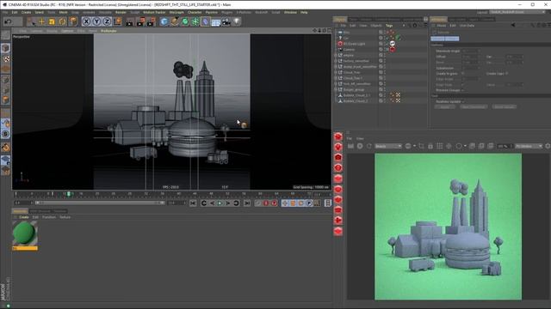
Task: Click the timeline preview range slider
Action: click(100, 203)
